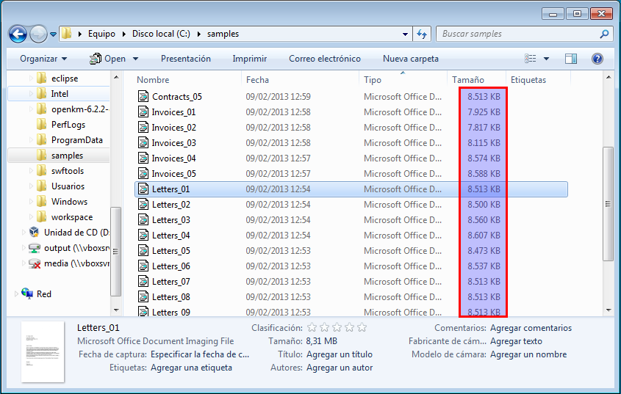Image resolution: width=621 pixels, height=394 pixels.
Task: Open the view options dropdown arrow
Action: (546, 59)
